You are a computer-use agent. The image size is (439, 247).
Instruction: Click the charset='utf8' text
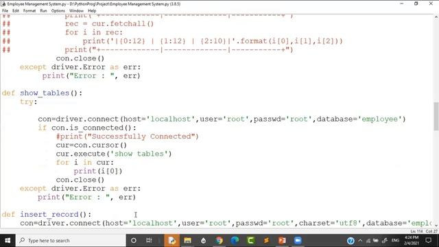click(x=331, y=223)
